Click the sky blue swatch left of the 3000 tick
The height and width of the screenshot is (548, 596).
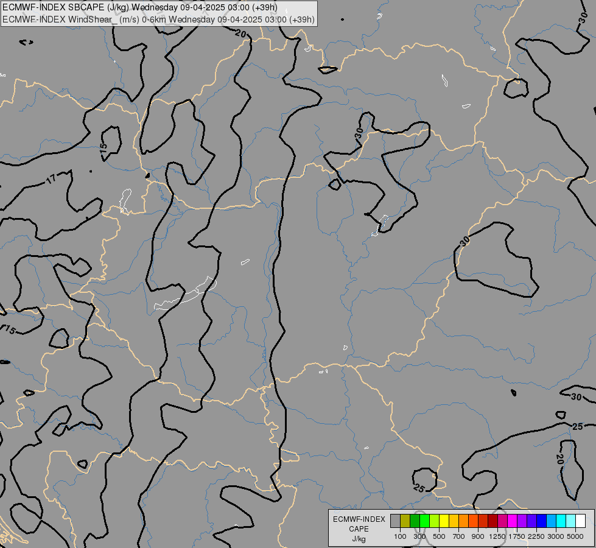pos(551,521)
